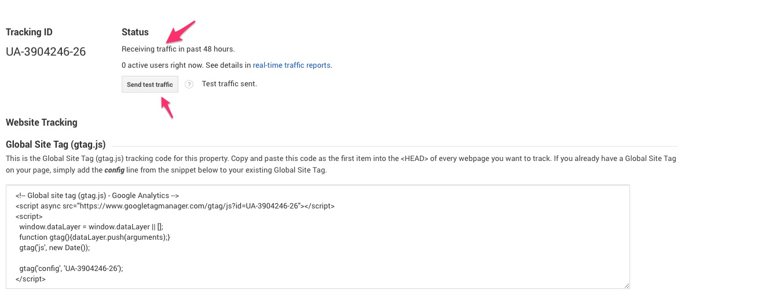Click the Receiving traffic in past 48 hours text

(178, 49)
